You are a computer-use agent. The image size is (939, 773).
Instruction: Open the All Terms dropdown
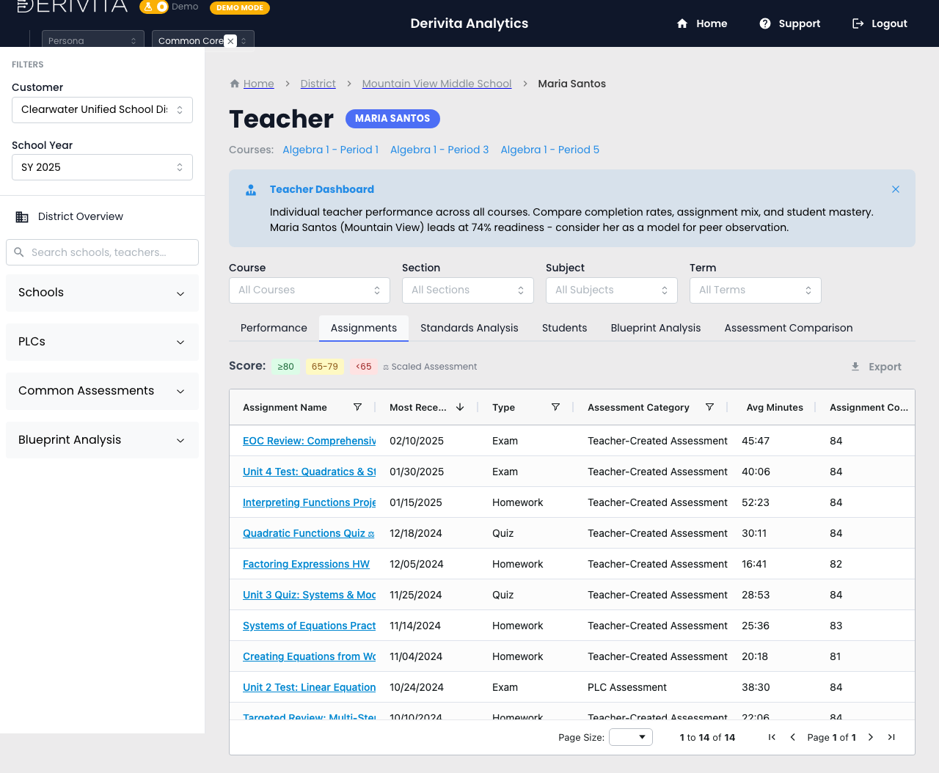(756, 290)
